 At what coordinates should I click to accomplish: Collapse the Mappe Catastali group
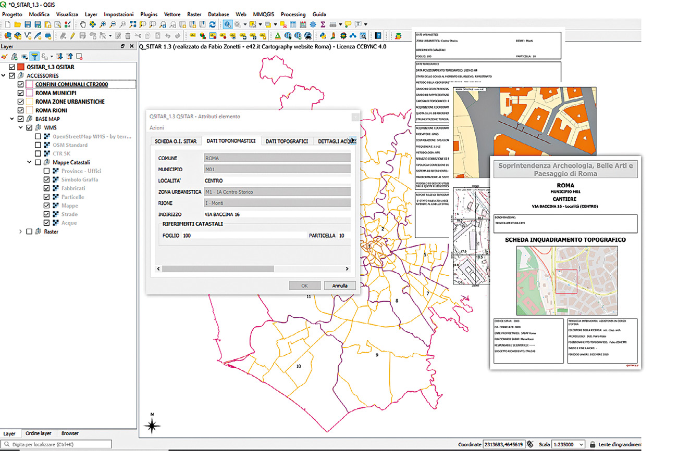[29, 162]
